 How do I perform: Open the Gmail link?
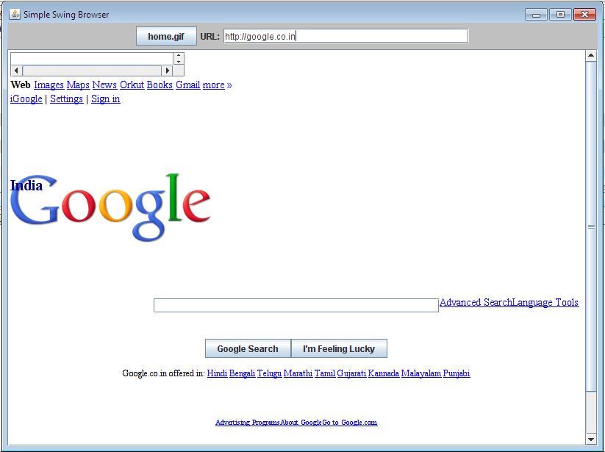[x=188, y=85]
